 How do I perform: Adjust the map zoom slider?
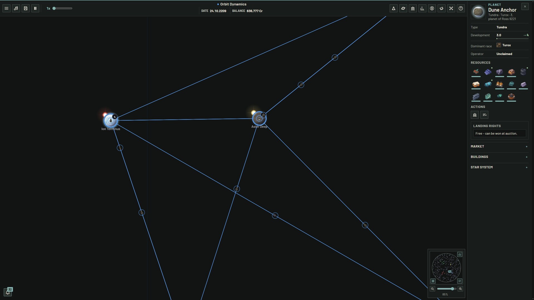click(x=446, y=289)
